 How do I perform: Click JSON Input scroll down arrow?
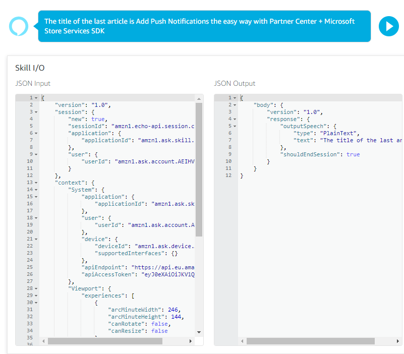tap(199, 332)
